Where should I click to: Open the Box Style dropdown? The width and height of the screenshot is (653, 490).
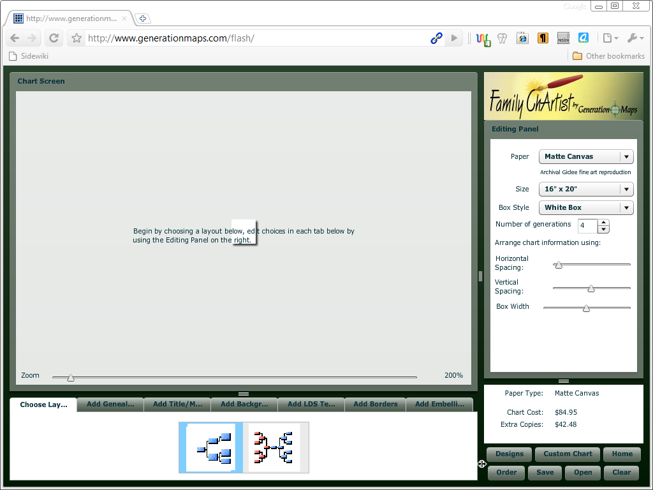click(x=585, y=207)
